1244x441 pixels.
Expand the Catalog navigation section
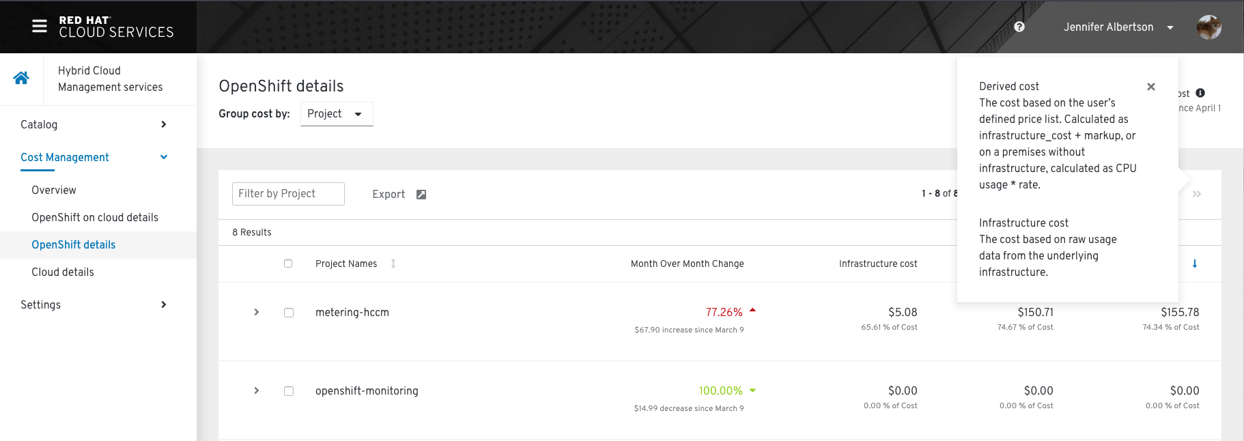tap(94, 124)
